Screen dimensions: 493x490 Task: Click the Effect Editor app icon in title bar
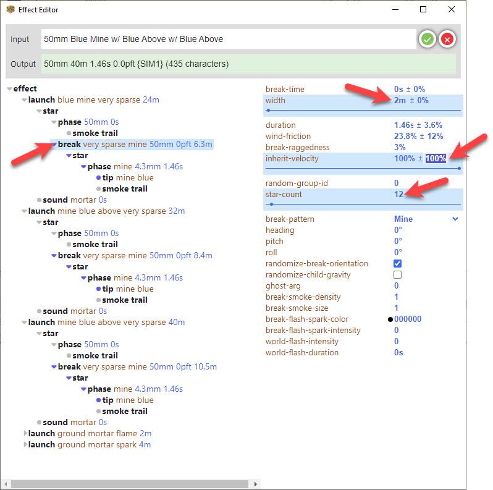click(10, 9)
